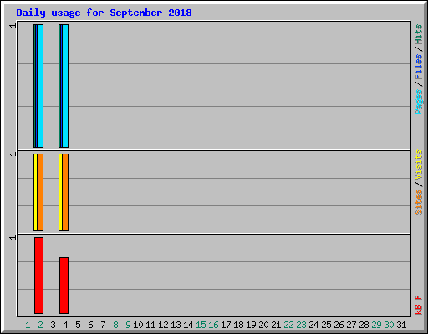This screenshot has width=428, height=334.
Task: Click day label 24 on the axis
Action: pyautogui.click(x=313, y=325)
